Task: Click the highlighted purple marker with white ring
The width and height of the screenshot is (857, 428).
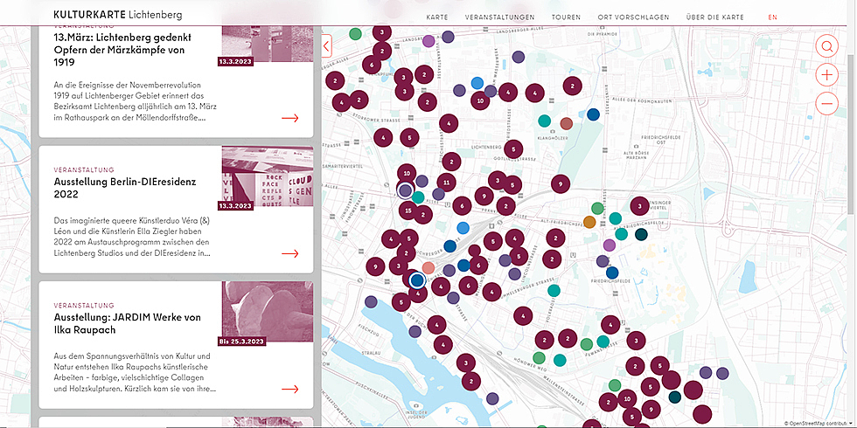Action: click(404, 190)
